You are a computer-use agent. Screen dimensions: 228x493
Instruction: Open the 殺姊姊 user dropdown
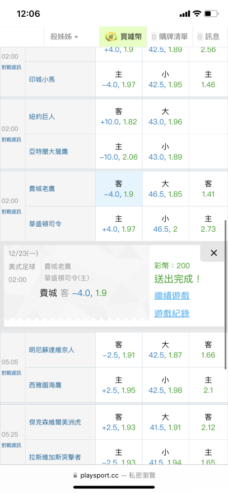click(64, 37)
